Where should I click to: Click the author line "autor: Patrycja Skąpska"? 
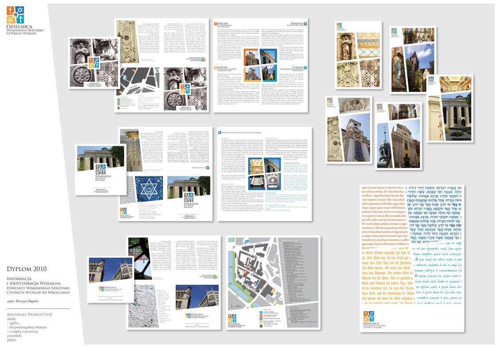[22, 301]
